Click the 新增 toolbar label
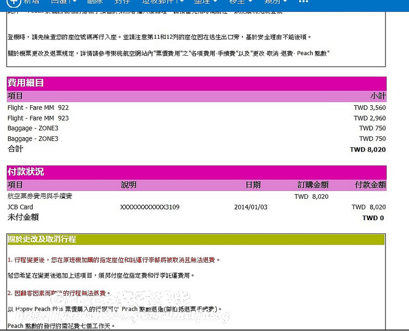Viewport: 409px width, 331px height. click(x=32, y=2)
